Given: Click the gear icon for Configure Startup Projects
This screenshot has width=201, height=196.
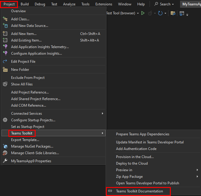Looking at the screenshot, I should coord(5,120).
